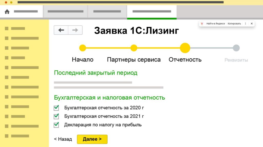The height and width of the screenshot is (147, 263).
Task: Click the 'Отчетность' step label
Action: pyautogui.click(x=185, y=59)
